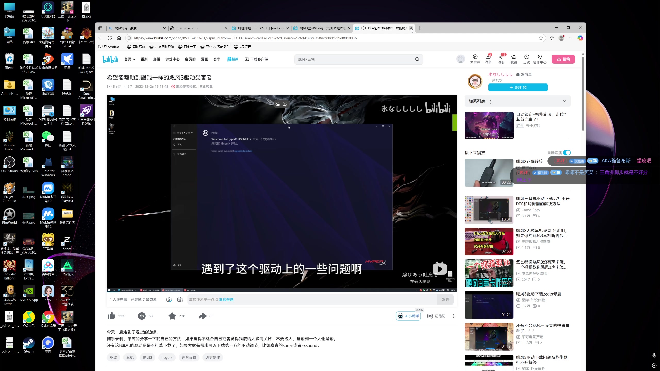
Task: Open browser profile avatar icon
Action: (x=561, y=38)
